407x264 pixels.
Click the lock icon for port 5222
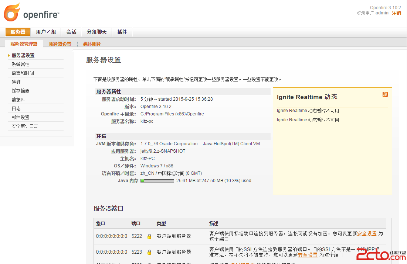[149, 236]
